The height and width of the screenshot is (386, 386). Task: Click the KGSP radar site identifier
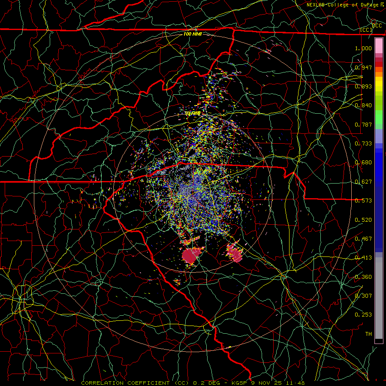coord(239,383)
